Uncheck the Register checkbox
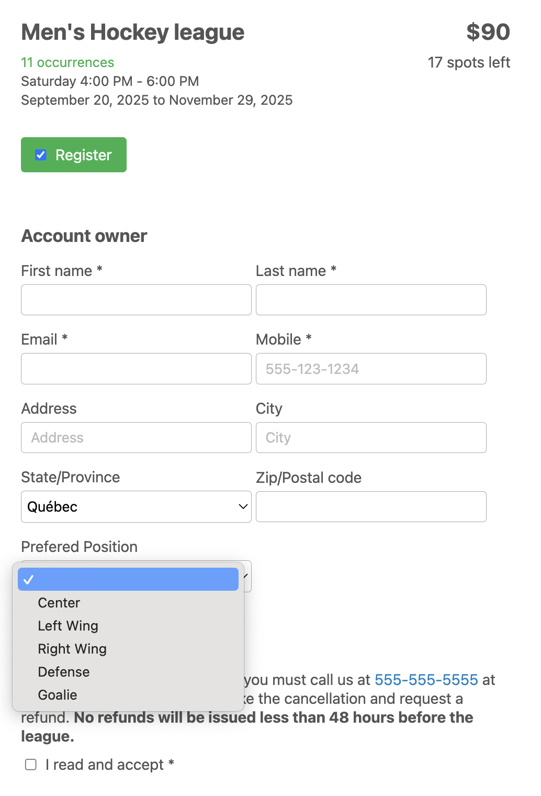541x796 pixels. [x=41, y=155]
